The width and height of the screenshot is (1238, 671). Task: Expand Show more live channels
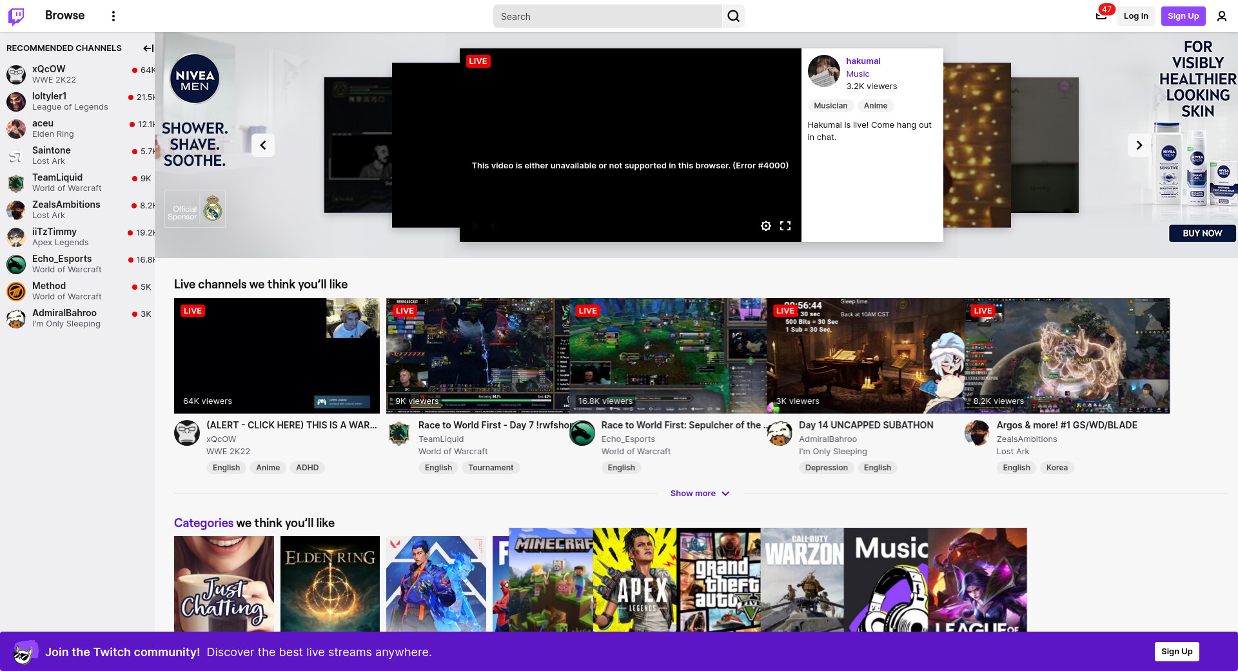(700, 494)
